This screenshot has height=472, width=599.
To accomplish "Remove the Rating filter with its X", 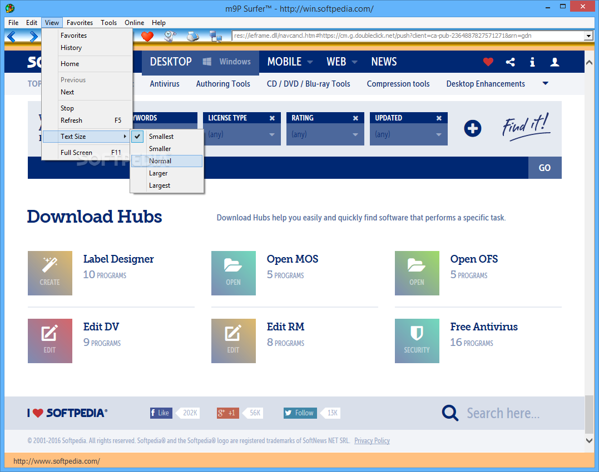I will coord(355,118).
